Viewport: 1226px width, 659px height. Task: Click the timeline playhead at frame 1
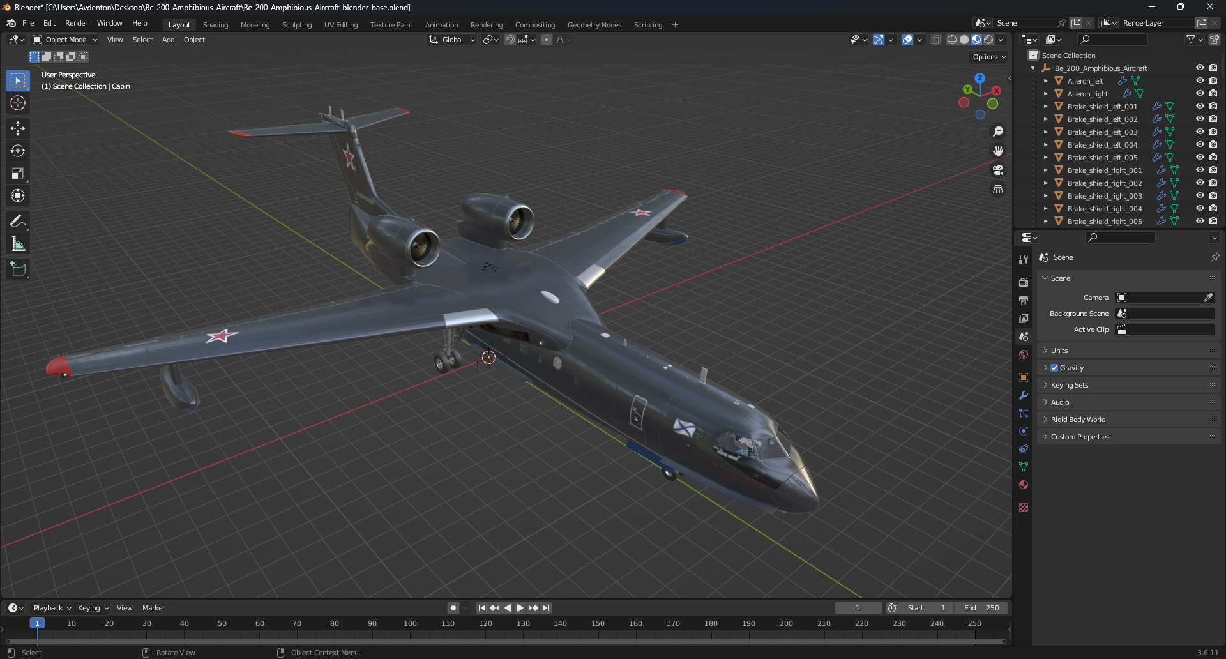click(37, 623)
